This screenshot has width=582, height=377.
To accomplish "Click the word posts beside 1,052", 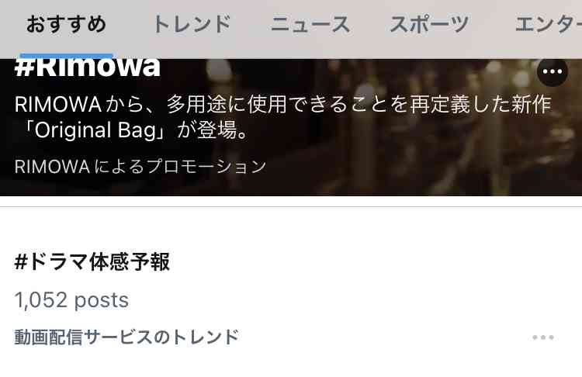I will click(x=102, y=300).
